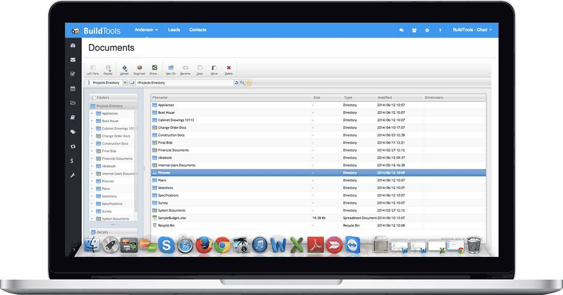Open the calendar sidebar icon

73,89
